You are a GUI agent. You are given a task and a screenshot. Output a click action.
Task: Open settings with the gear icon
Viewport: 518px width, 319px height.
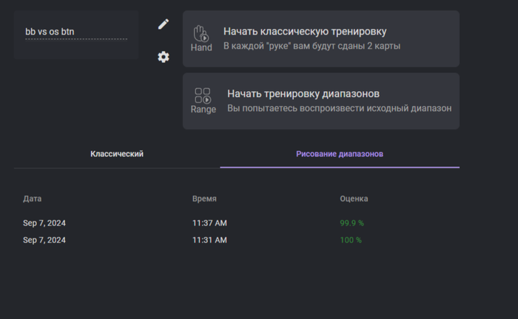pos(164,57)
